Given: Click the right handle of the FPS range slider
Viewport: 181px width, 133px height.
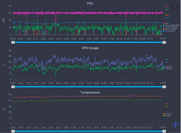Looking at the screenshot, I should 164,43.
